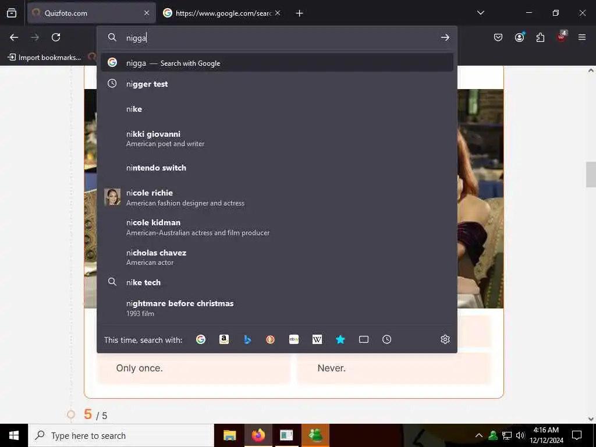Reload the current page

point(56,37)
